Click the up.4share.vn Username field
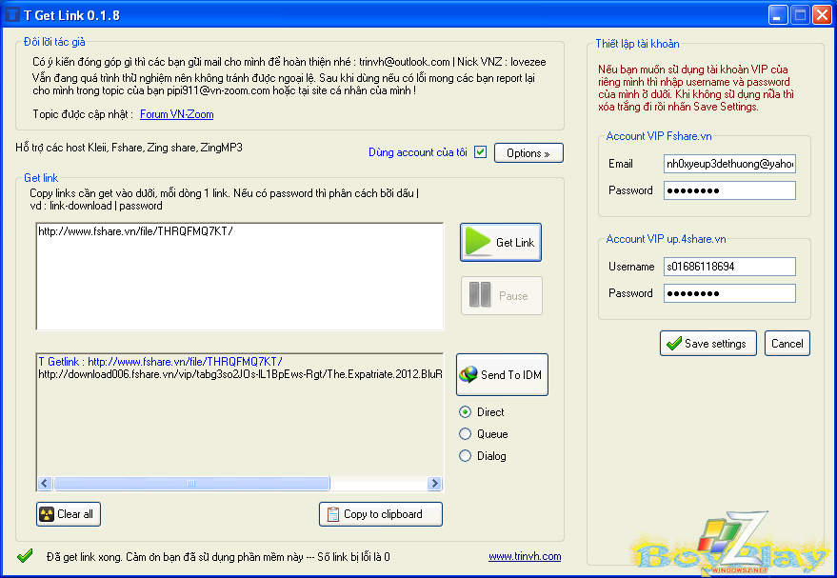The image size is (837, 578). pyautogui.click(x=729, y=267)
